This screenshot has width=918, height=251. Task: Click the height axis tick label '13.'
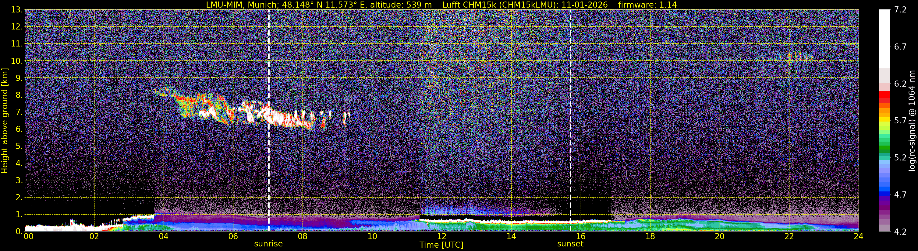17,10
